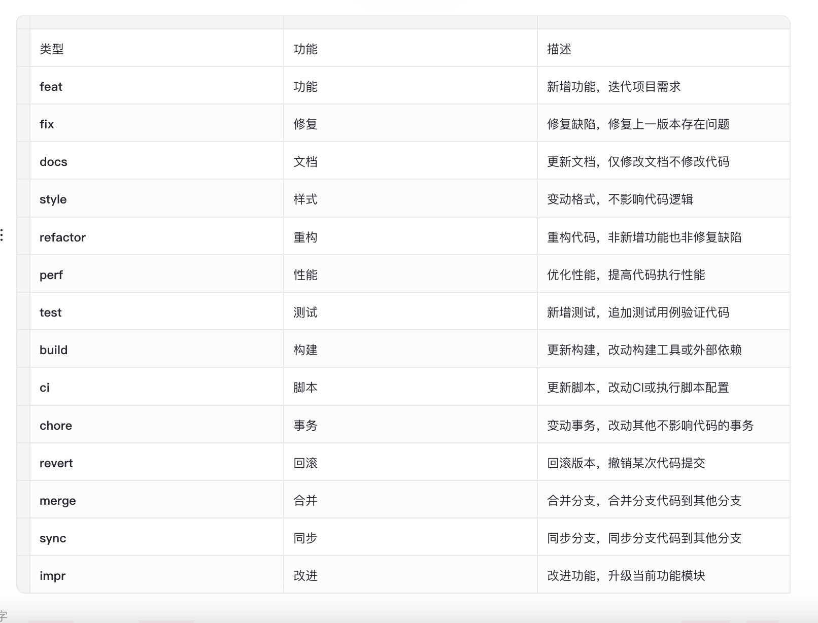Click the '同步' function cell

411,537
